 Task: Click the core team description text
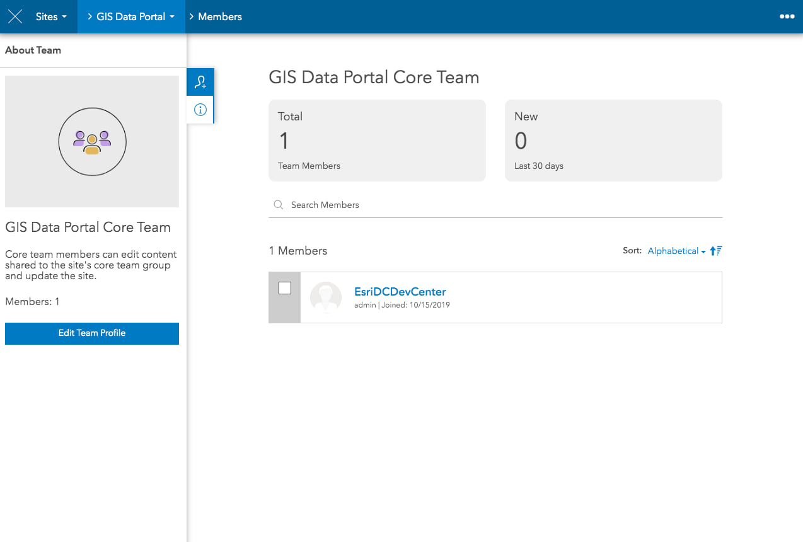click(91, 265)
